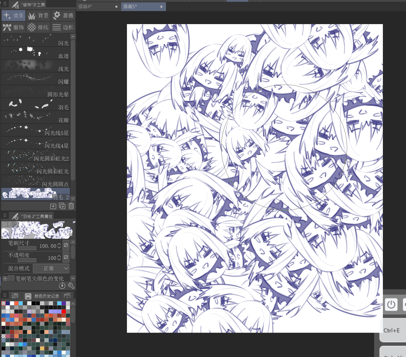Toggle opacity dynamics button beside 100
The height and width of the screenshot is (357, 406).
click(66, 257)
